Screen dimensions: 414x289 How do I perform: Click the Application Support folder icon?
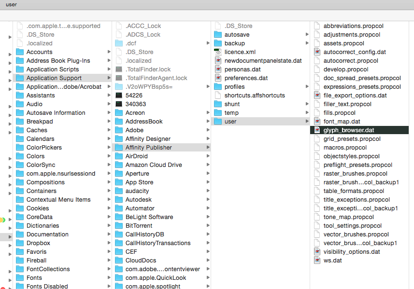point(20,78)
